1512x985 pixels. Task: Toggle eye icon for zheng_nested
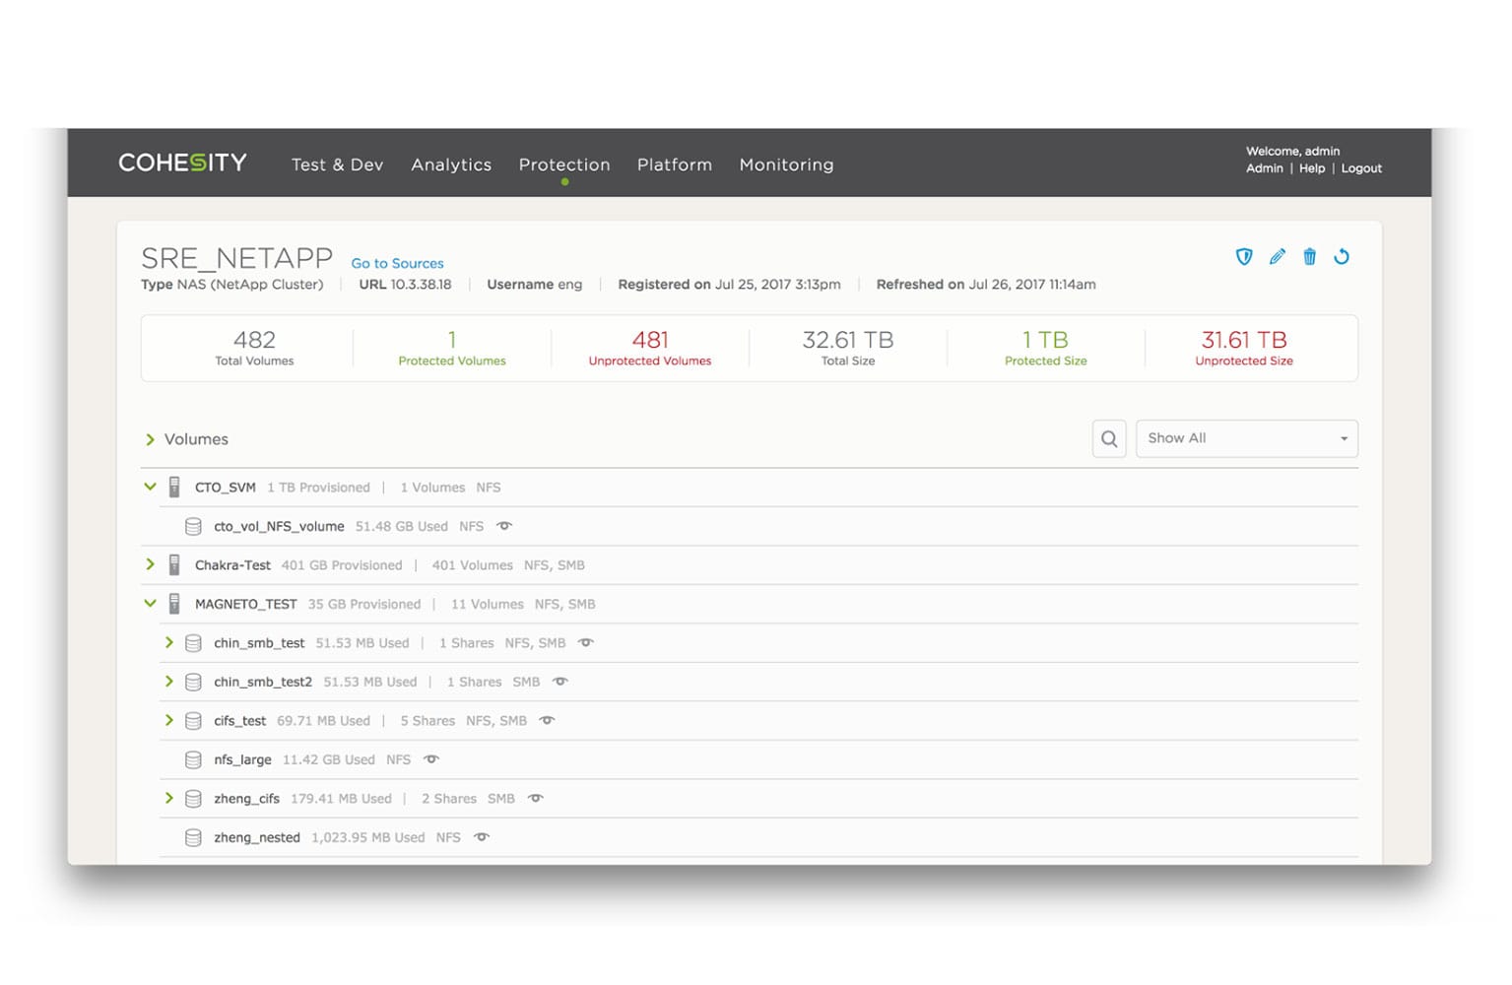482,837
